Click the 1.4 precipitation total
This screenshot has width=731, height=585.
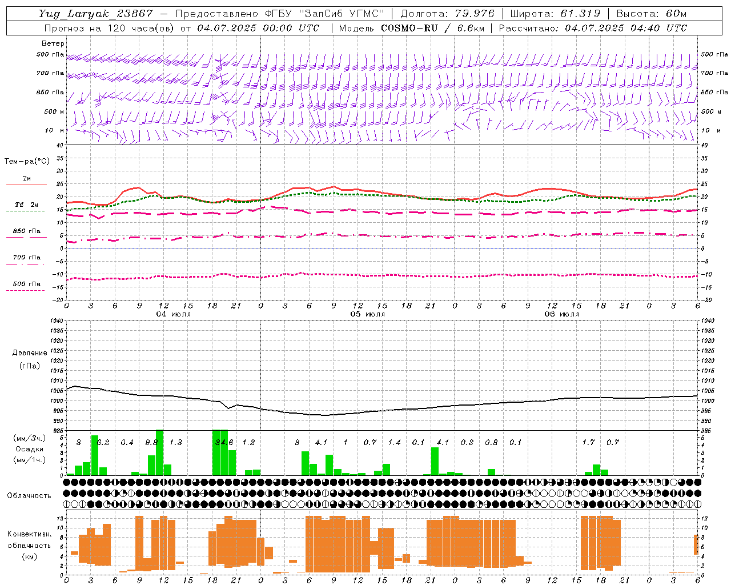point(394,443)
